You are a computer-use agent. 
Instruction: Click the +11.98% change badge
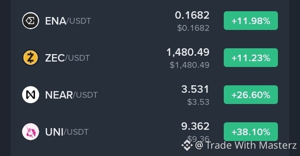[x=251, y=21]
